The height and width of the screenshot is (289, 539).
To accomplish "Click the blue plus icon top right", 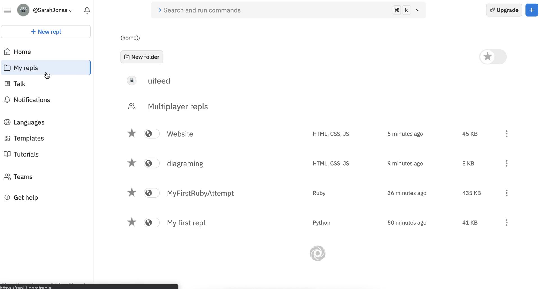I will pos(531,10).
